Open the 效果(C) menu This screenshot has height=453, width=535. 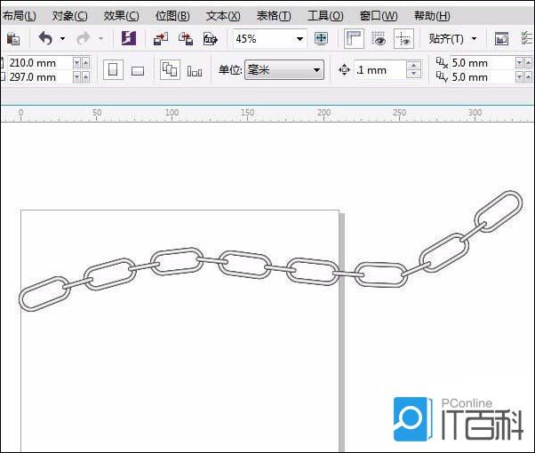[121, 16]
